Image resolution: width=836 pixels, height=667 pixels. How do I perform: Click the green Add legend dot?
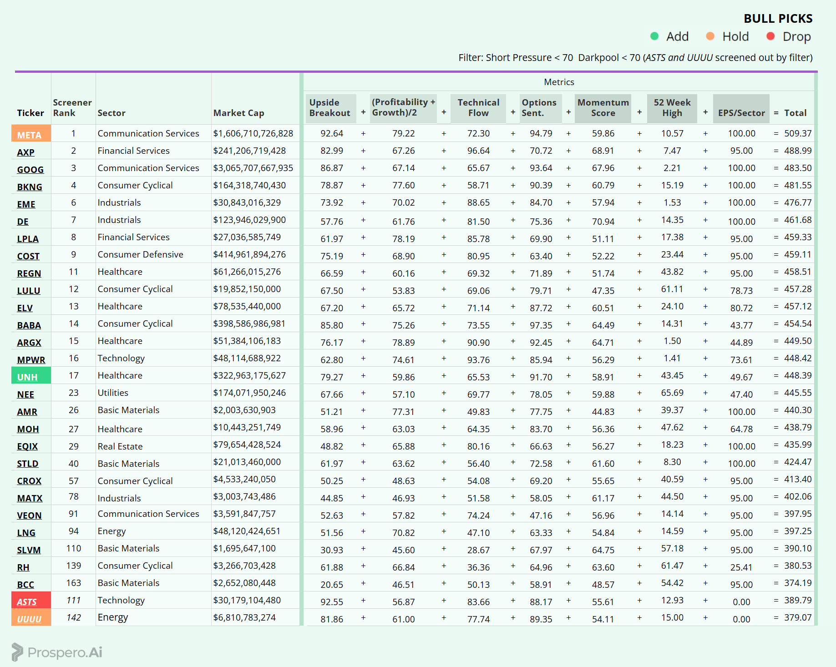[x=654, y=36]
